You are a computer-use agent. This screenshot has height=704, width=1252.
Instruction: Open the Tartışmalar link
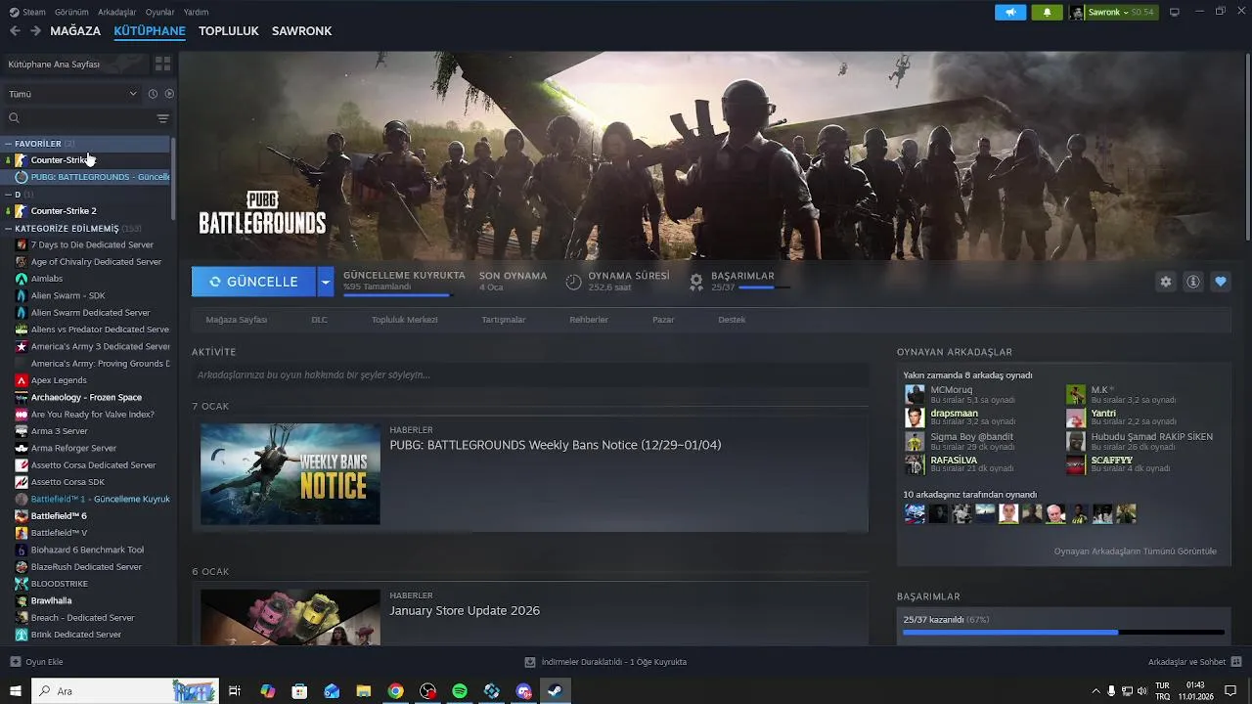[503, 320]
